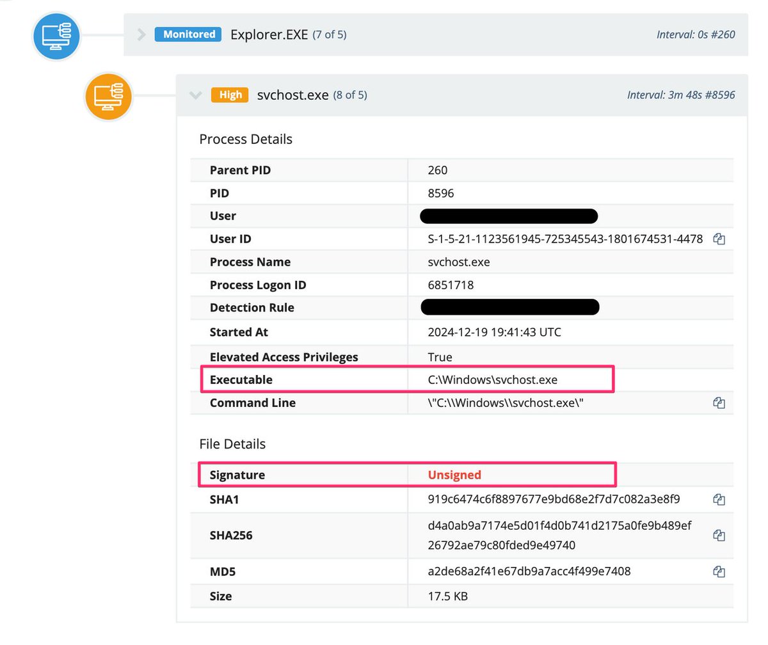Expand the Explorer.EXE process row
The image size is (768, 645).
click(142, 35)
